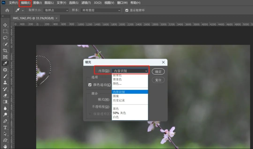Image resolution: width=253 pixels, height=149 pixels.
Task: Choose 颜色... from content list
Action: pos(130,84)
